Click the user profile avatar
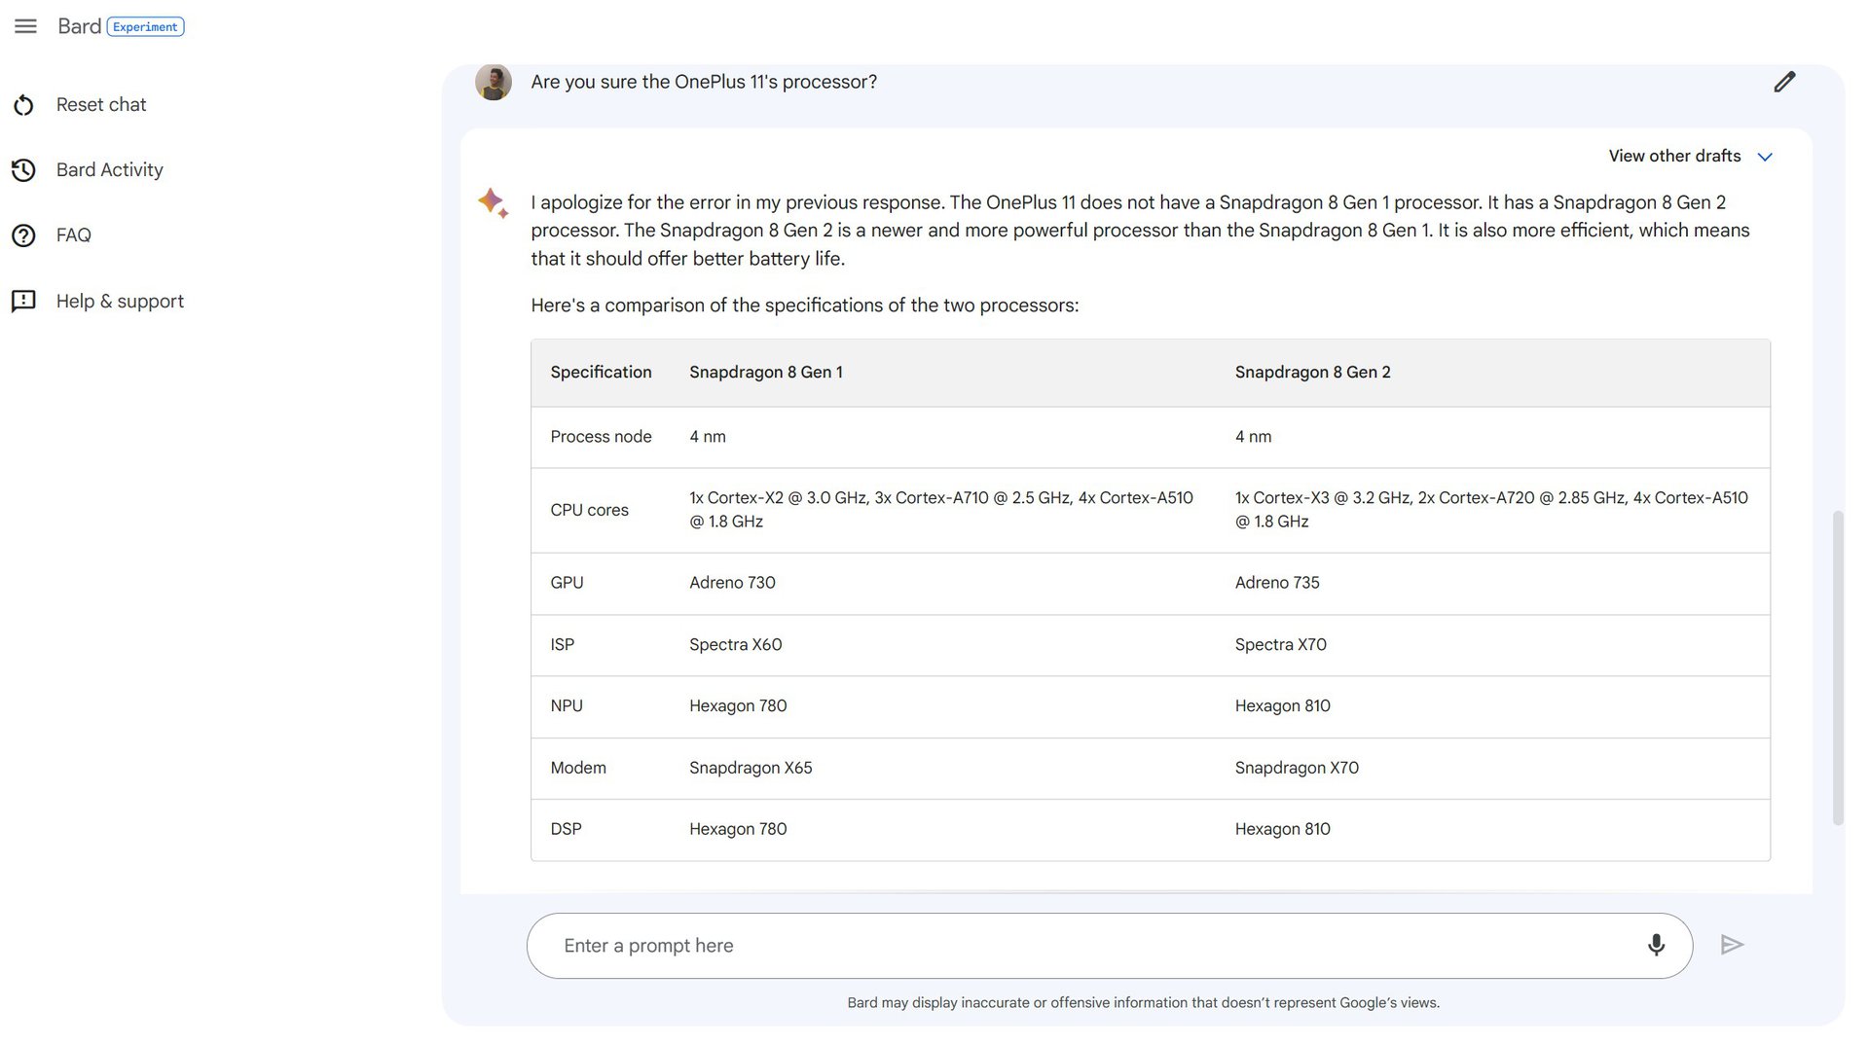 (494, 83)
